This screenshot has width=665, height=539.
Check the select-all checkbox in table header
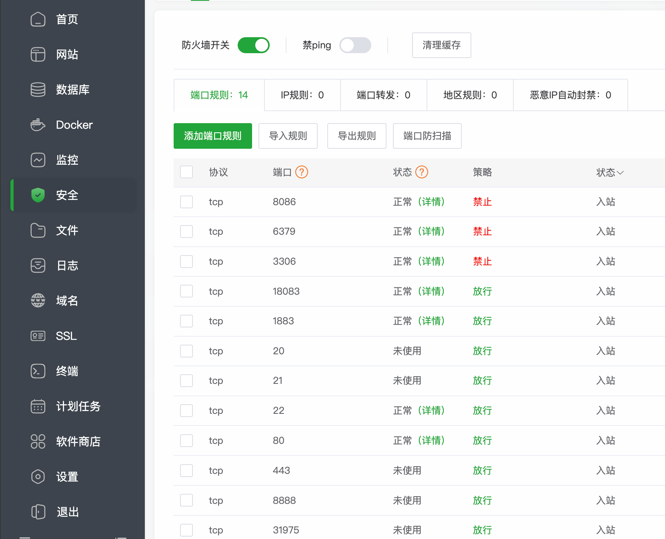point(186,172)
